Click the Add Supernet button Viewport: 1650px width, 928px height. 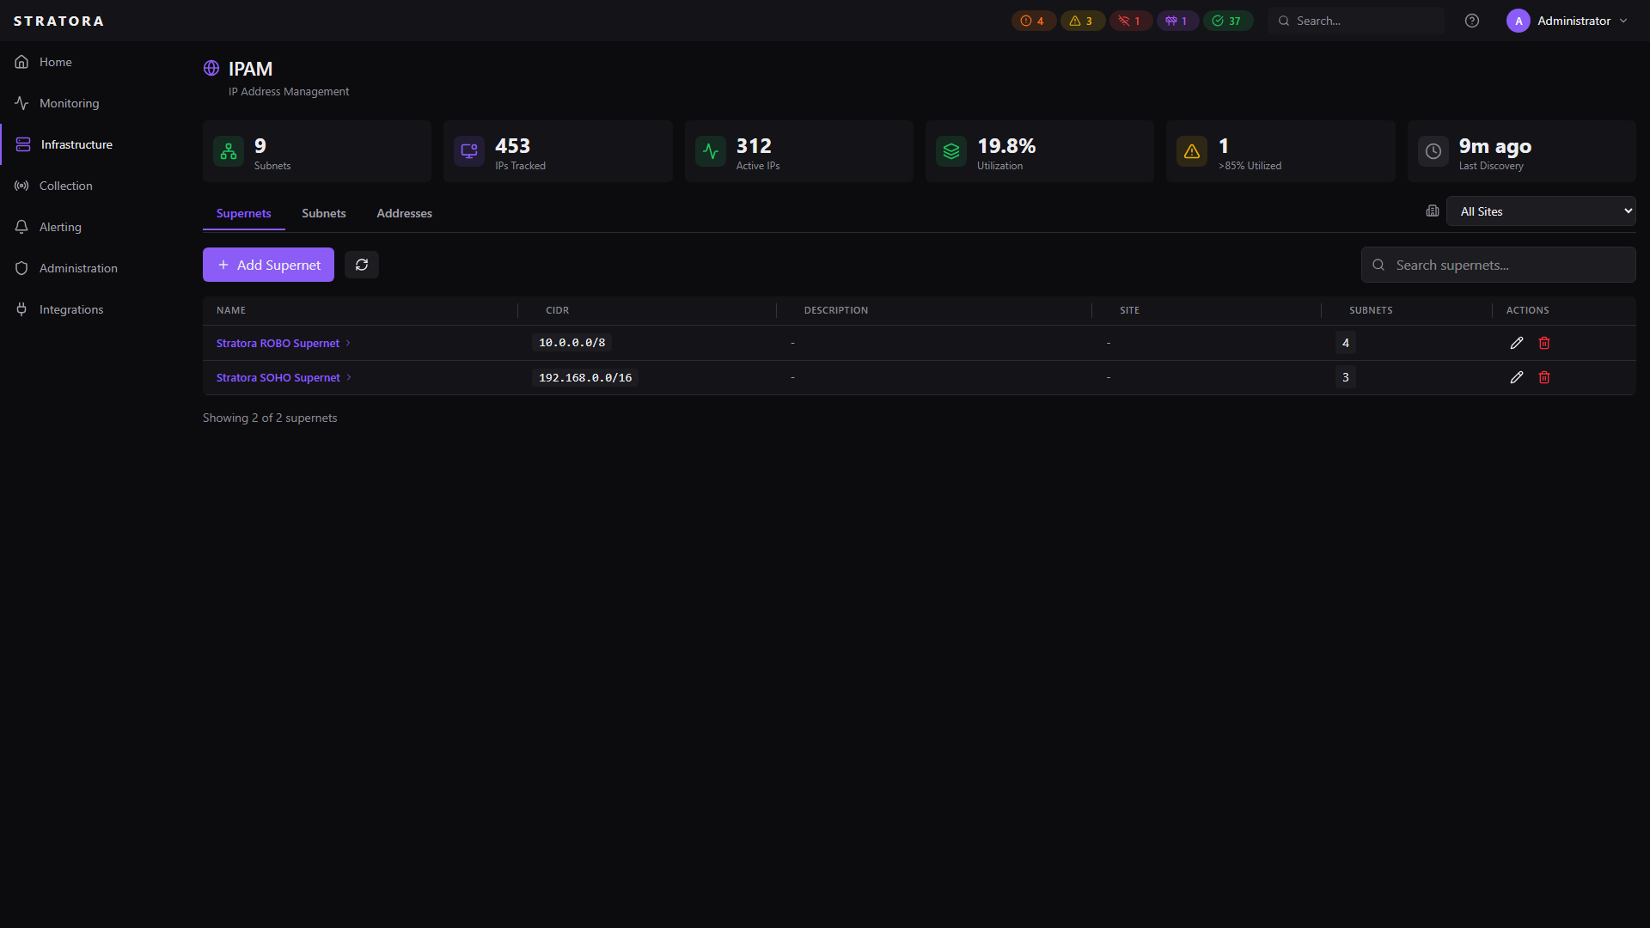[x=268, y=265]
